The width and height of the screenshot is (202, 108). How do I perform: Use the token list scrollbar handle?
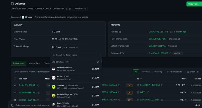coord(101,61)
